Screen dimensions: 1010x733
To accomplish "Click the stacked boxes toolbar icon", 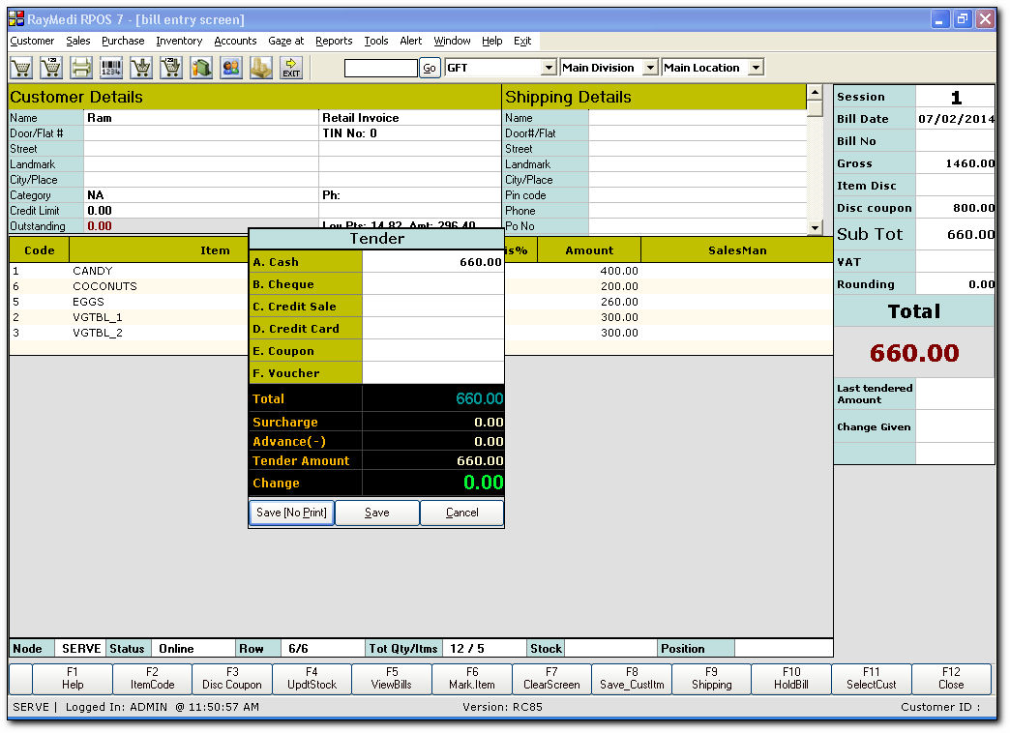I will coord(261,68).
